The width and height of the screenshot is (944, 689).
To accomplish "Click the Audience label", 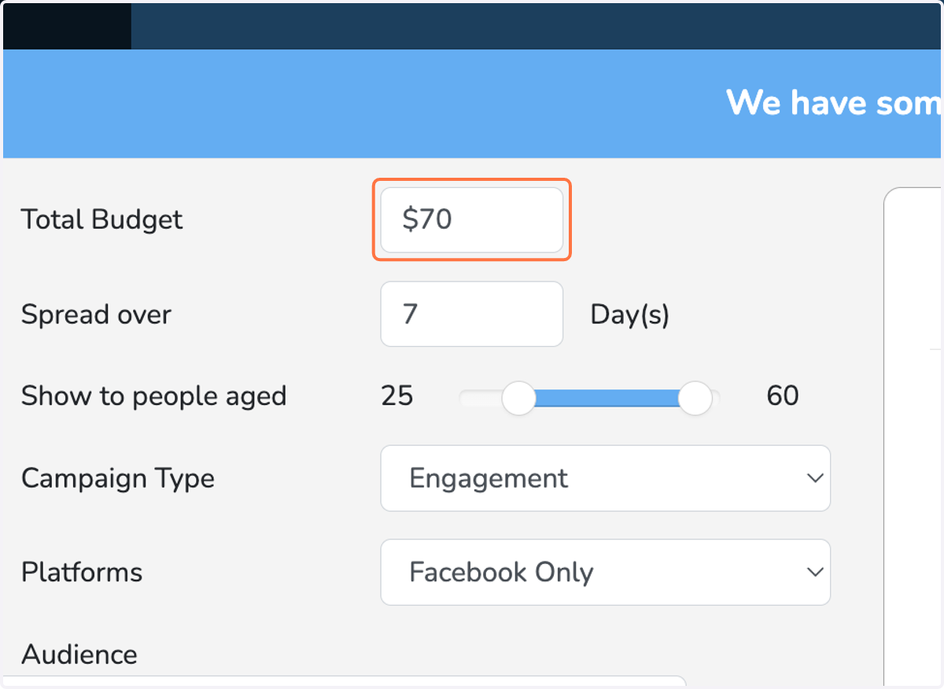I will 79,654.
